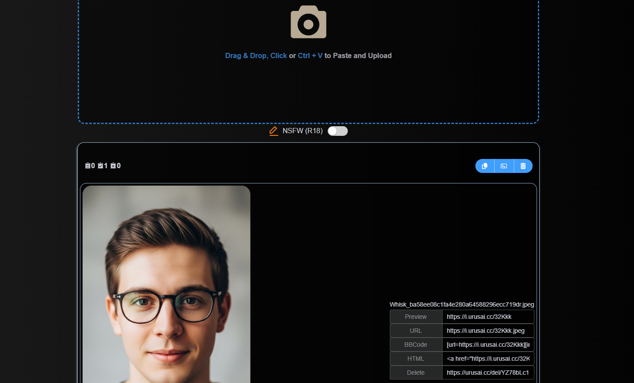Click the copy all links button

[485, 166]
